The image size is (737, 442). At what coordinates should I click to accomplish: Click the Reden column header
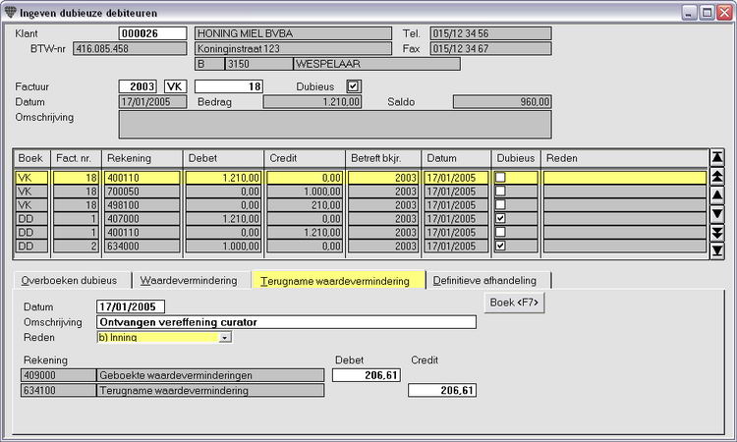(624, 158)
